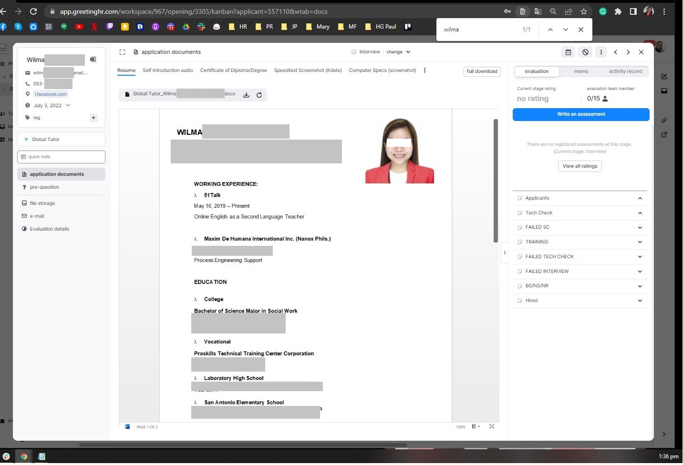Open Evaluation details in sidebar
The width and height of the screenshot is (683, 465).
click(x=61, y=229)
